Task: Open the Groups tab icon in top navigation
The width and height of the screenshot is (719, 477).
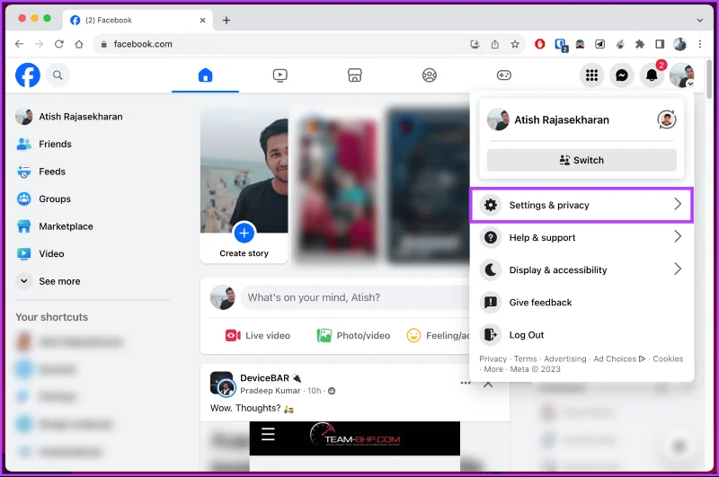Action: (x=430, y=75)
